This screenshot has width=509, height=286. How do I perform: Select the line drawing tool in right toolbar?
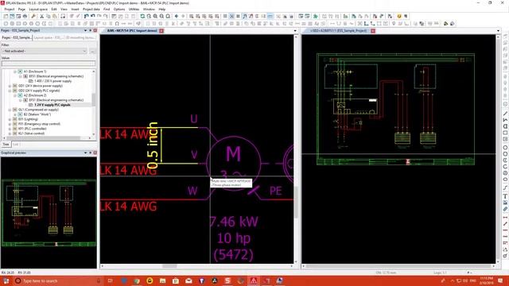coord(506,114)
